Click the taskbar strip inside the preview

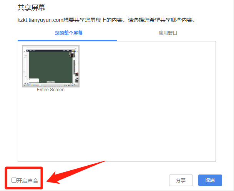tap(50, 86)
